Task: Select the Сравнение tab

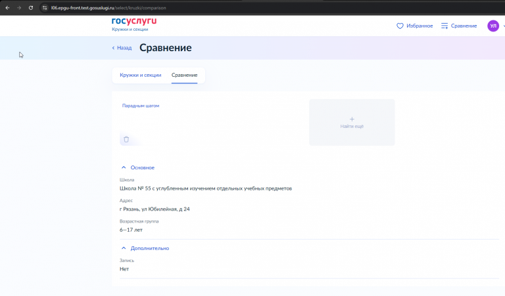Action: click(184, 75)
